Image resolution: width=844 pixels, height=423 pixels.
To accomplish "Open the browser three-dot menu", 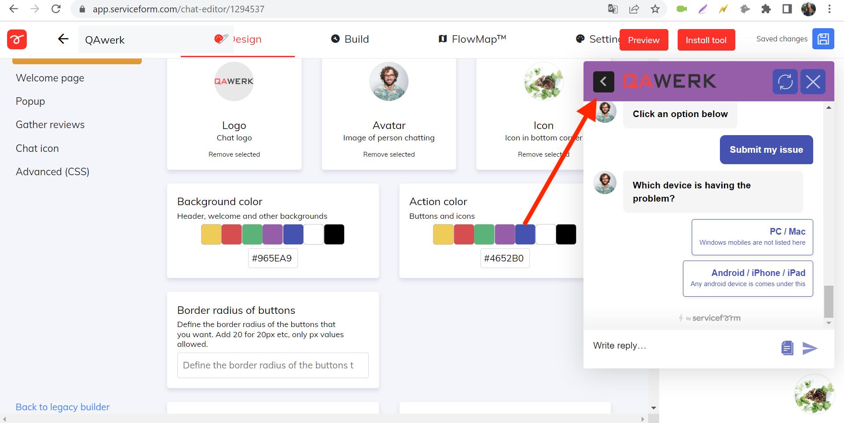I will (x=829, y=9).
